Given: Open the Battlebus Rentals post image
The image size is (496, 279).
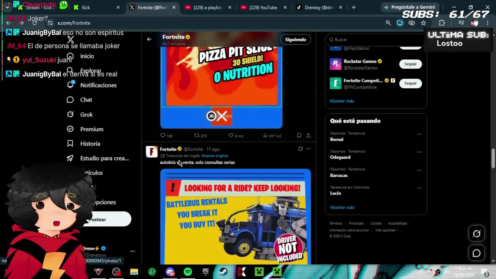Looking at the screenshot, I should tap(236, 217).
